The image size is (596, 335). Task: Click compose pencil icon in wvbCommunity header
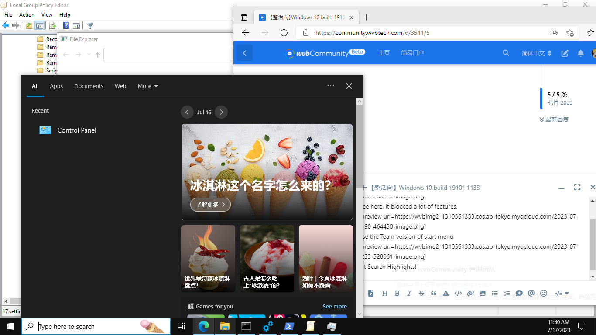pos(565,53)
